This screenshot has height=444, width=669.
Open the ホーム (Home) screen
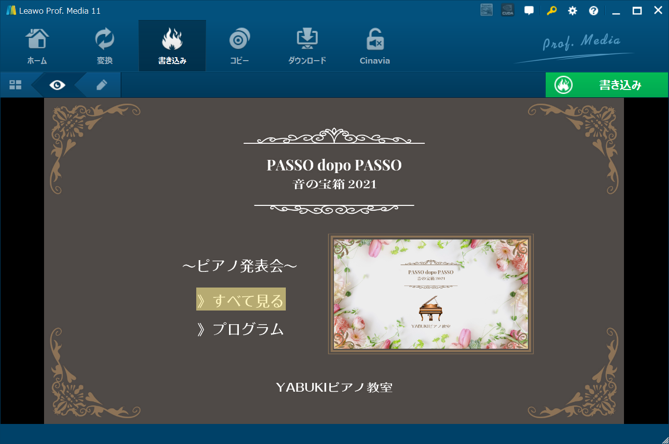(x=37, y=45)
